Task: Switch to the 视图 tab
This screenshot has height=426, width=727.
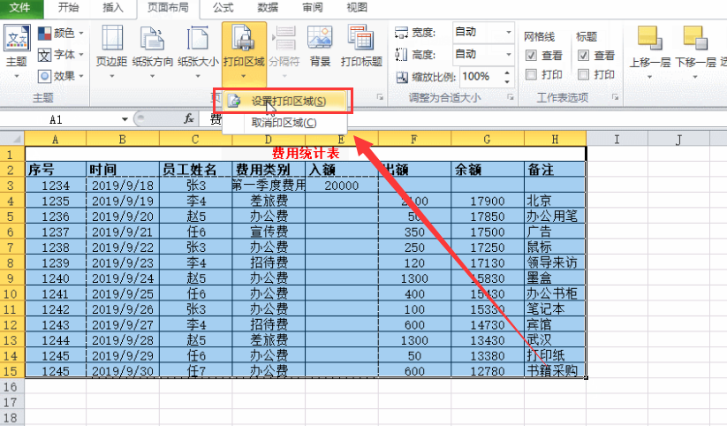Action: click(x=357, y=7)
